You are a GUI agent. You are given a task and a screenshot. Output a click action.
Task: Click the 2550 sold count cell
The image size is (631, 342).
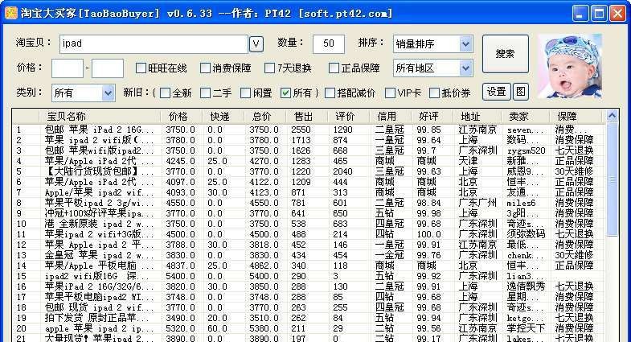click(301, 130)
